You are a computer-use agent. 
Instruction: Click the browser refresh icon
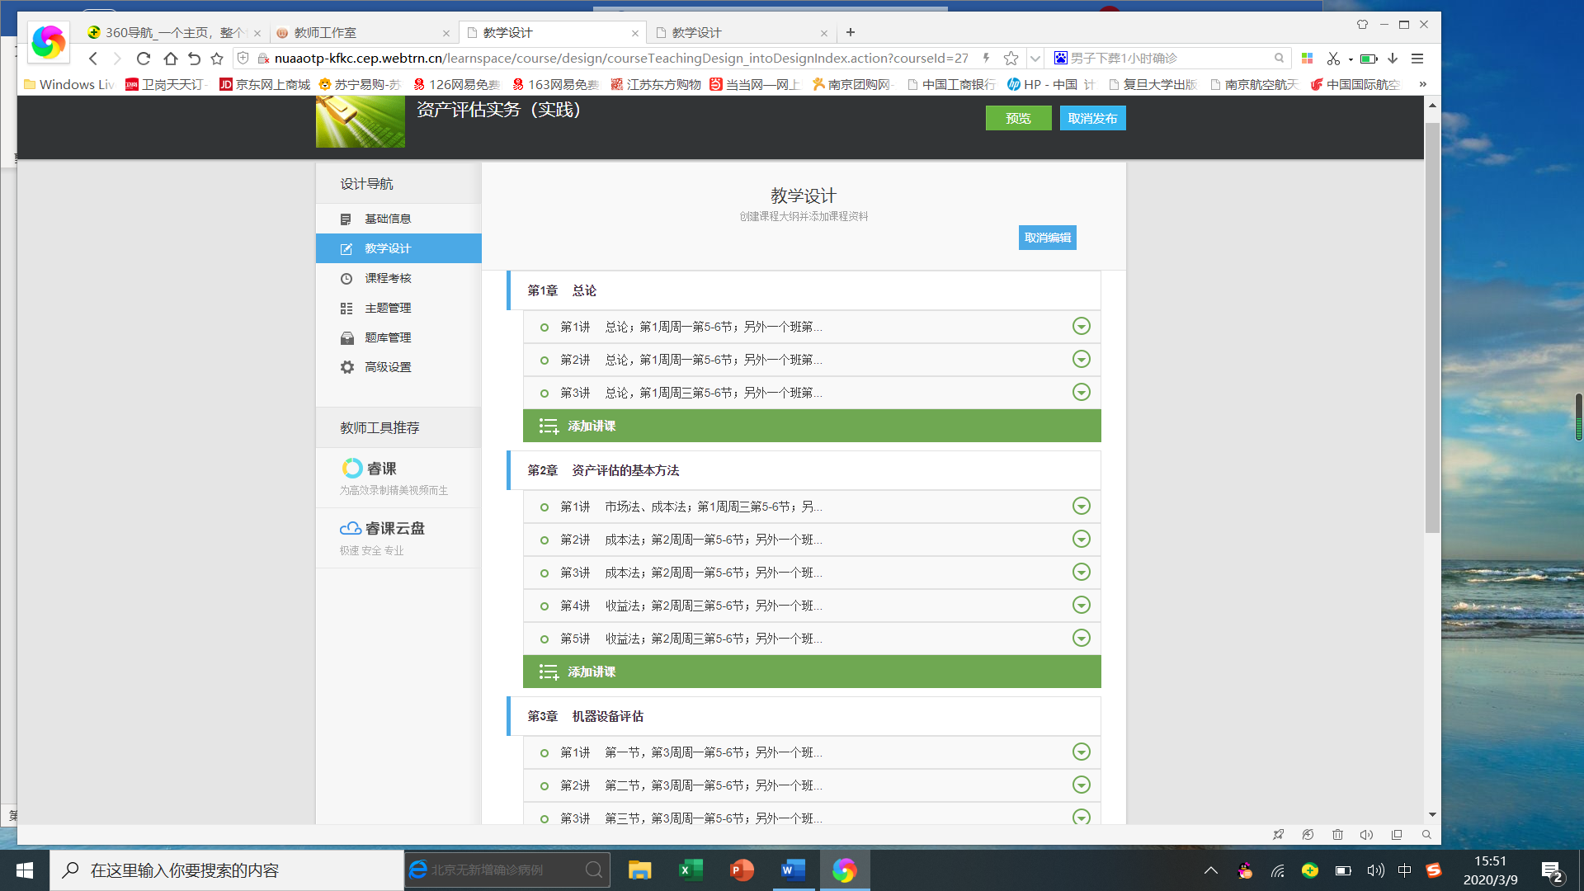pyautogui.click(x=144, y=59)
